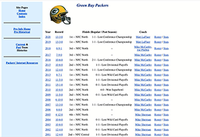Open Mike Sherman coach link in 2002 row

(143, 130)
